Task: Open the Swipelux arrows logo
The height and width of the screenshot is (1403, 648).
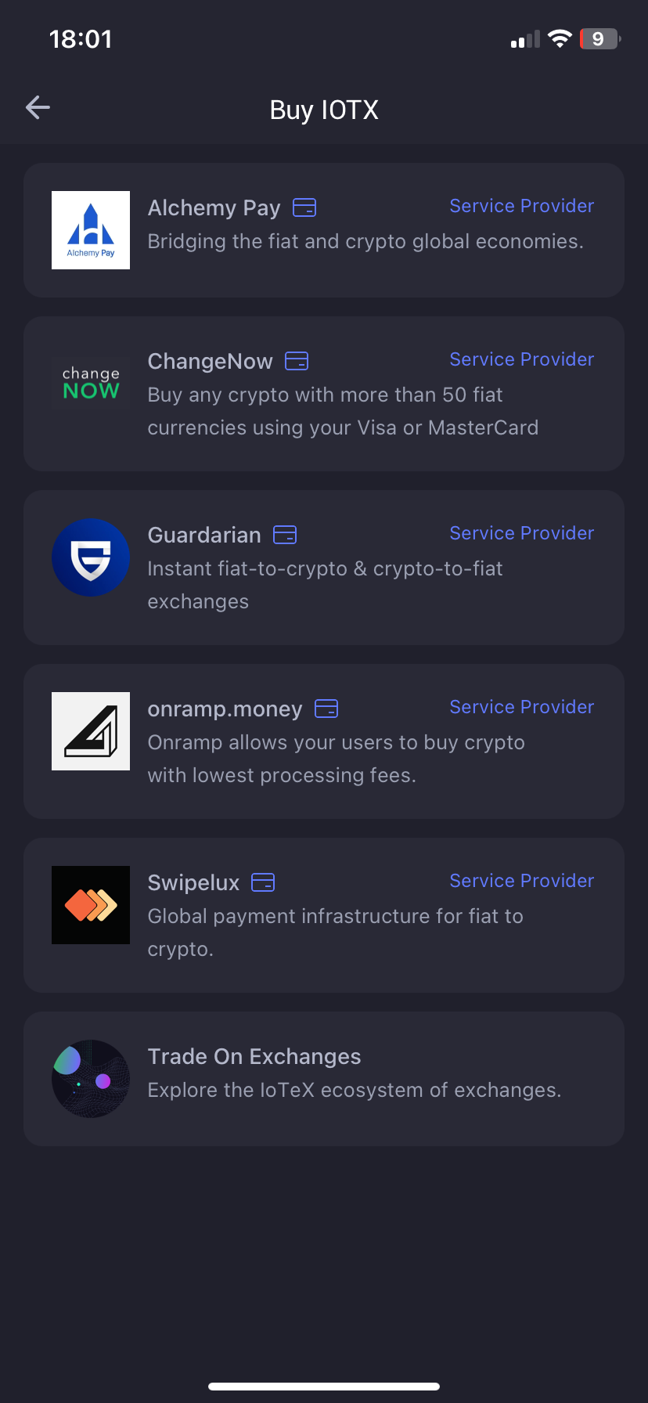Action: pos(91,905)
